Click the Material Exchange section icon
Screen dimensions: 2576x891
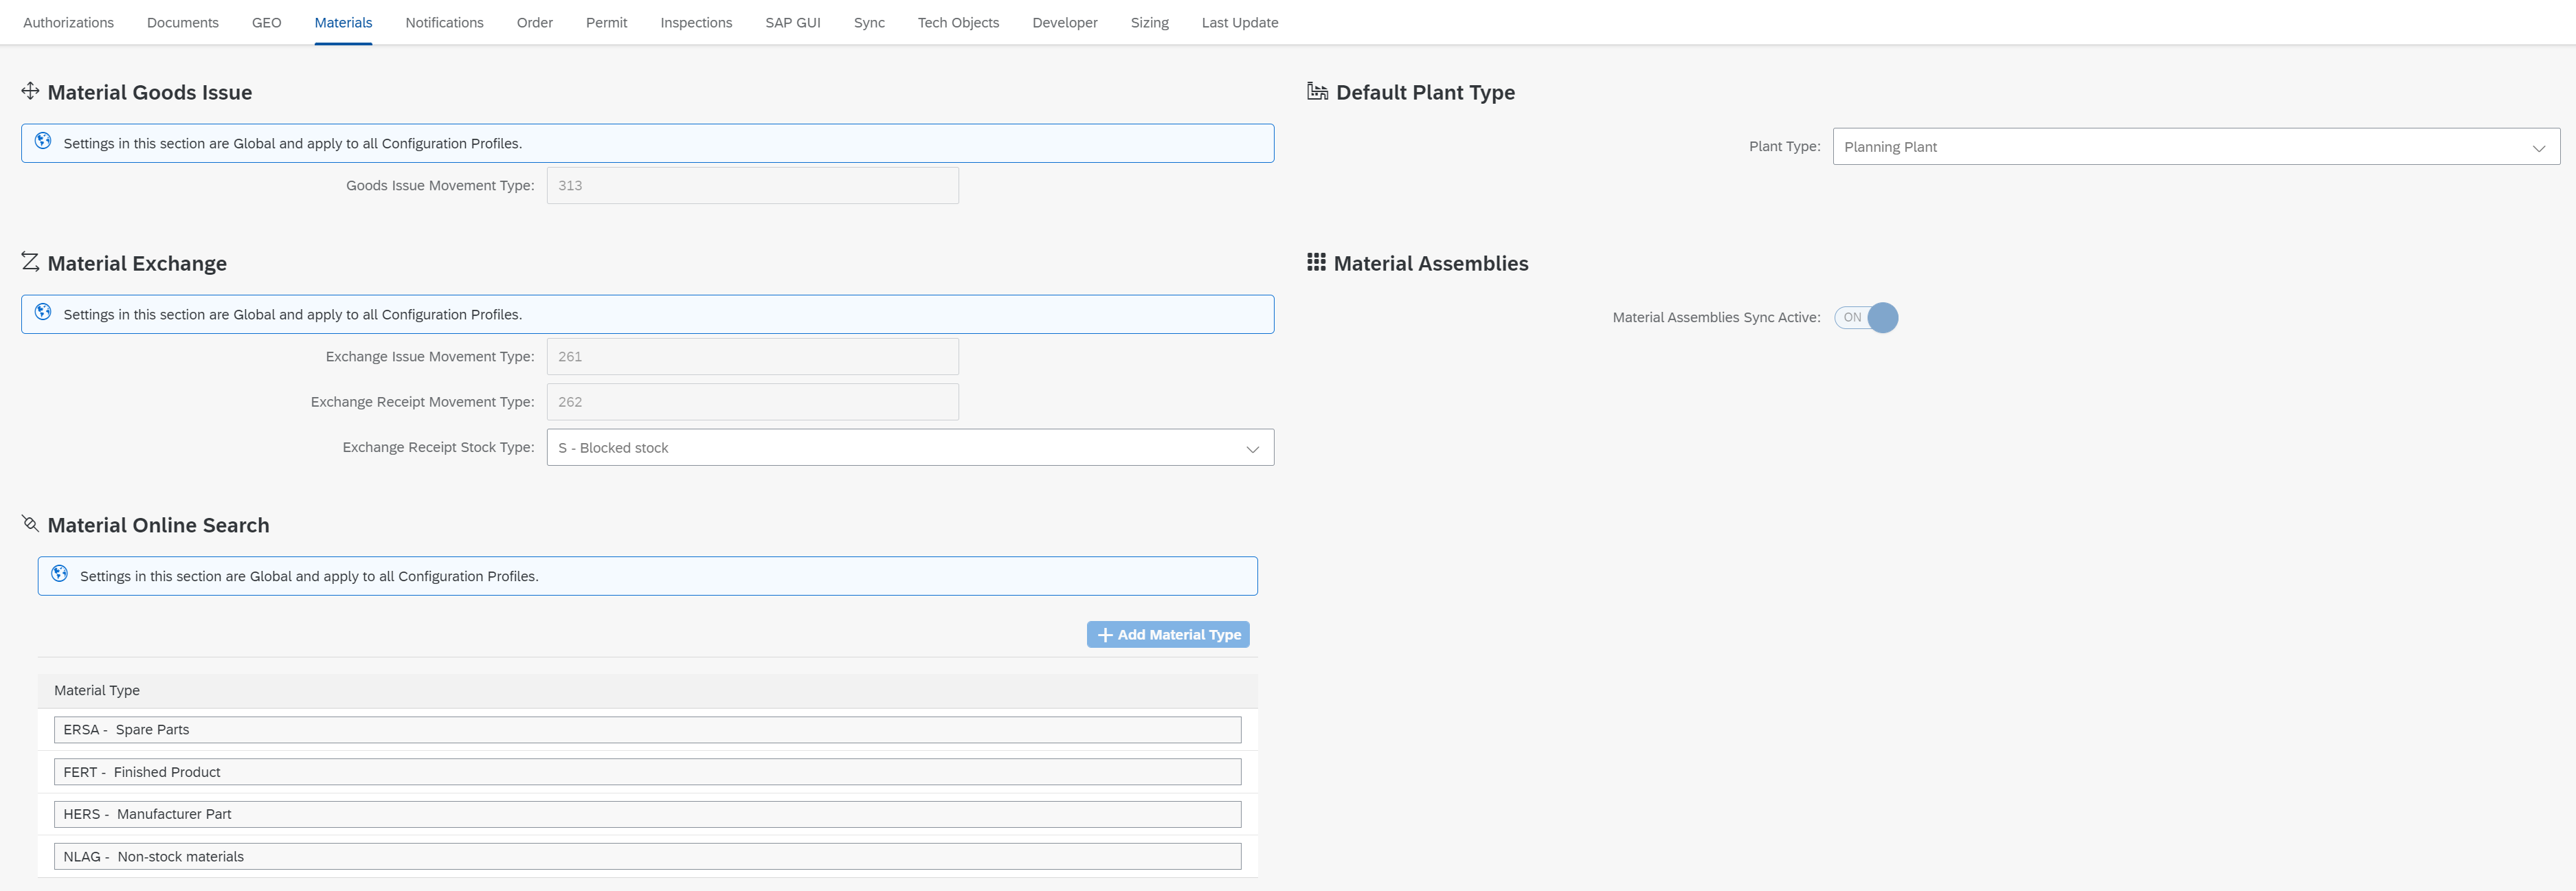tap(30, 262)
